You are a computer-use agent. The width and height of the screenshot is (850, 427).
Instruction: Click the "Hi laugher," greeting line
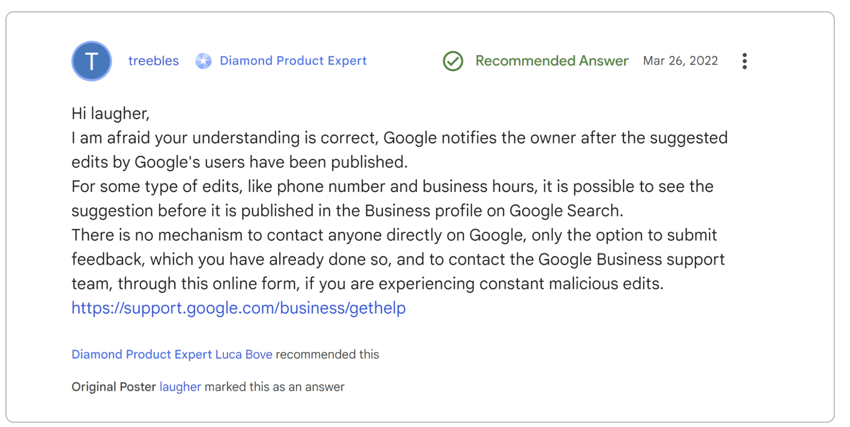point(111,114)
